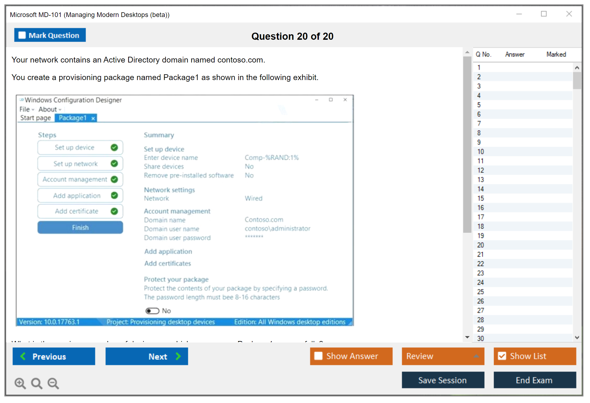Image resolution: width=590 pixels, height=403 pixels.
Task: Open the About menu dropdown
Action: [x=50, y=109]
